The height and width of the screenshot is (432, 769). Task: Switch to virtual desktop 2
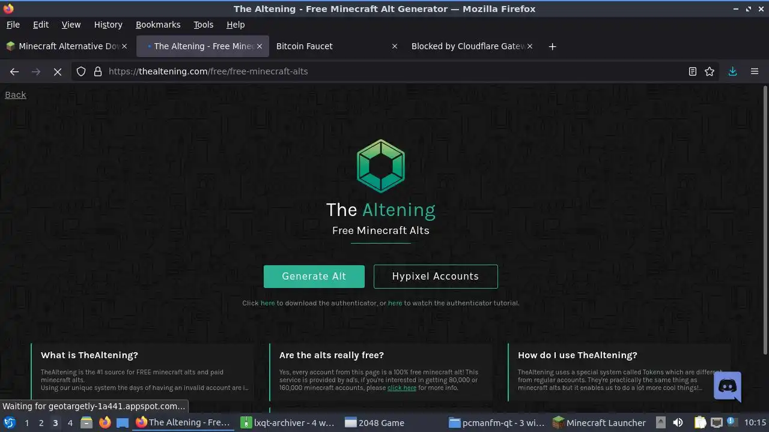[41, 422]
